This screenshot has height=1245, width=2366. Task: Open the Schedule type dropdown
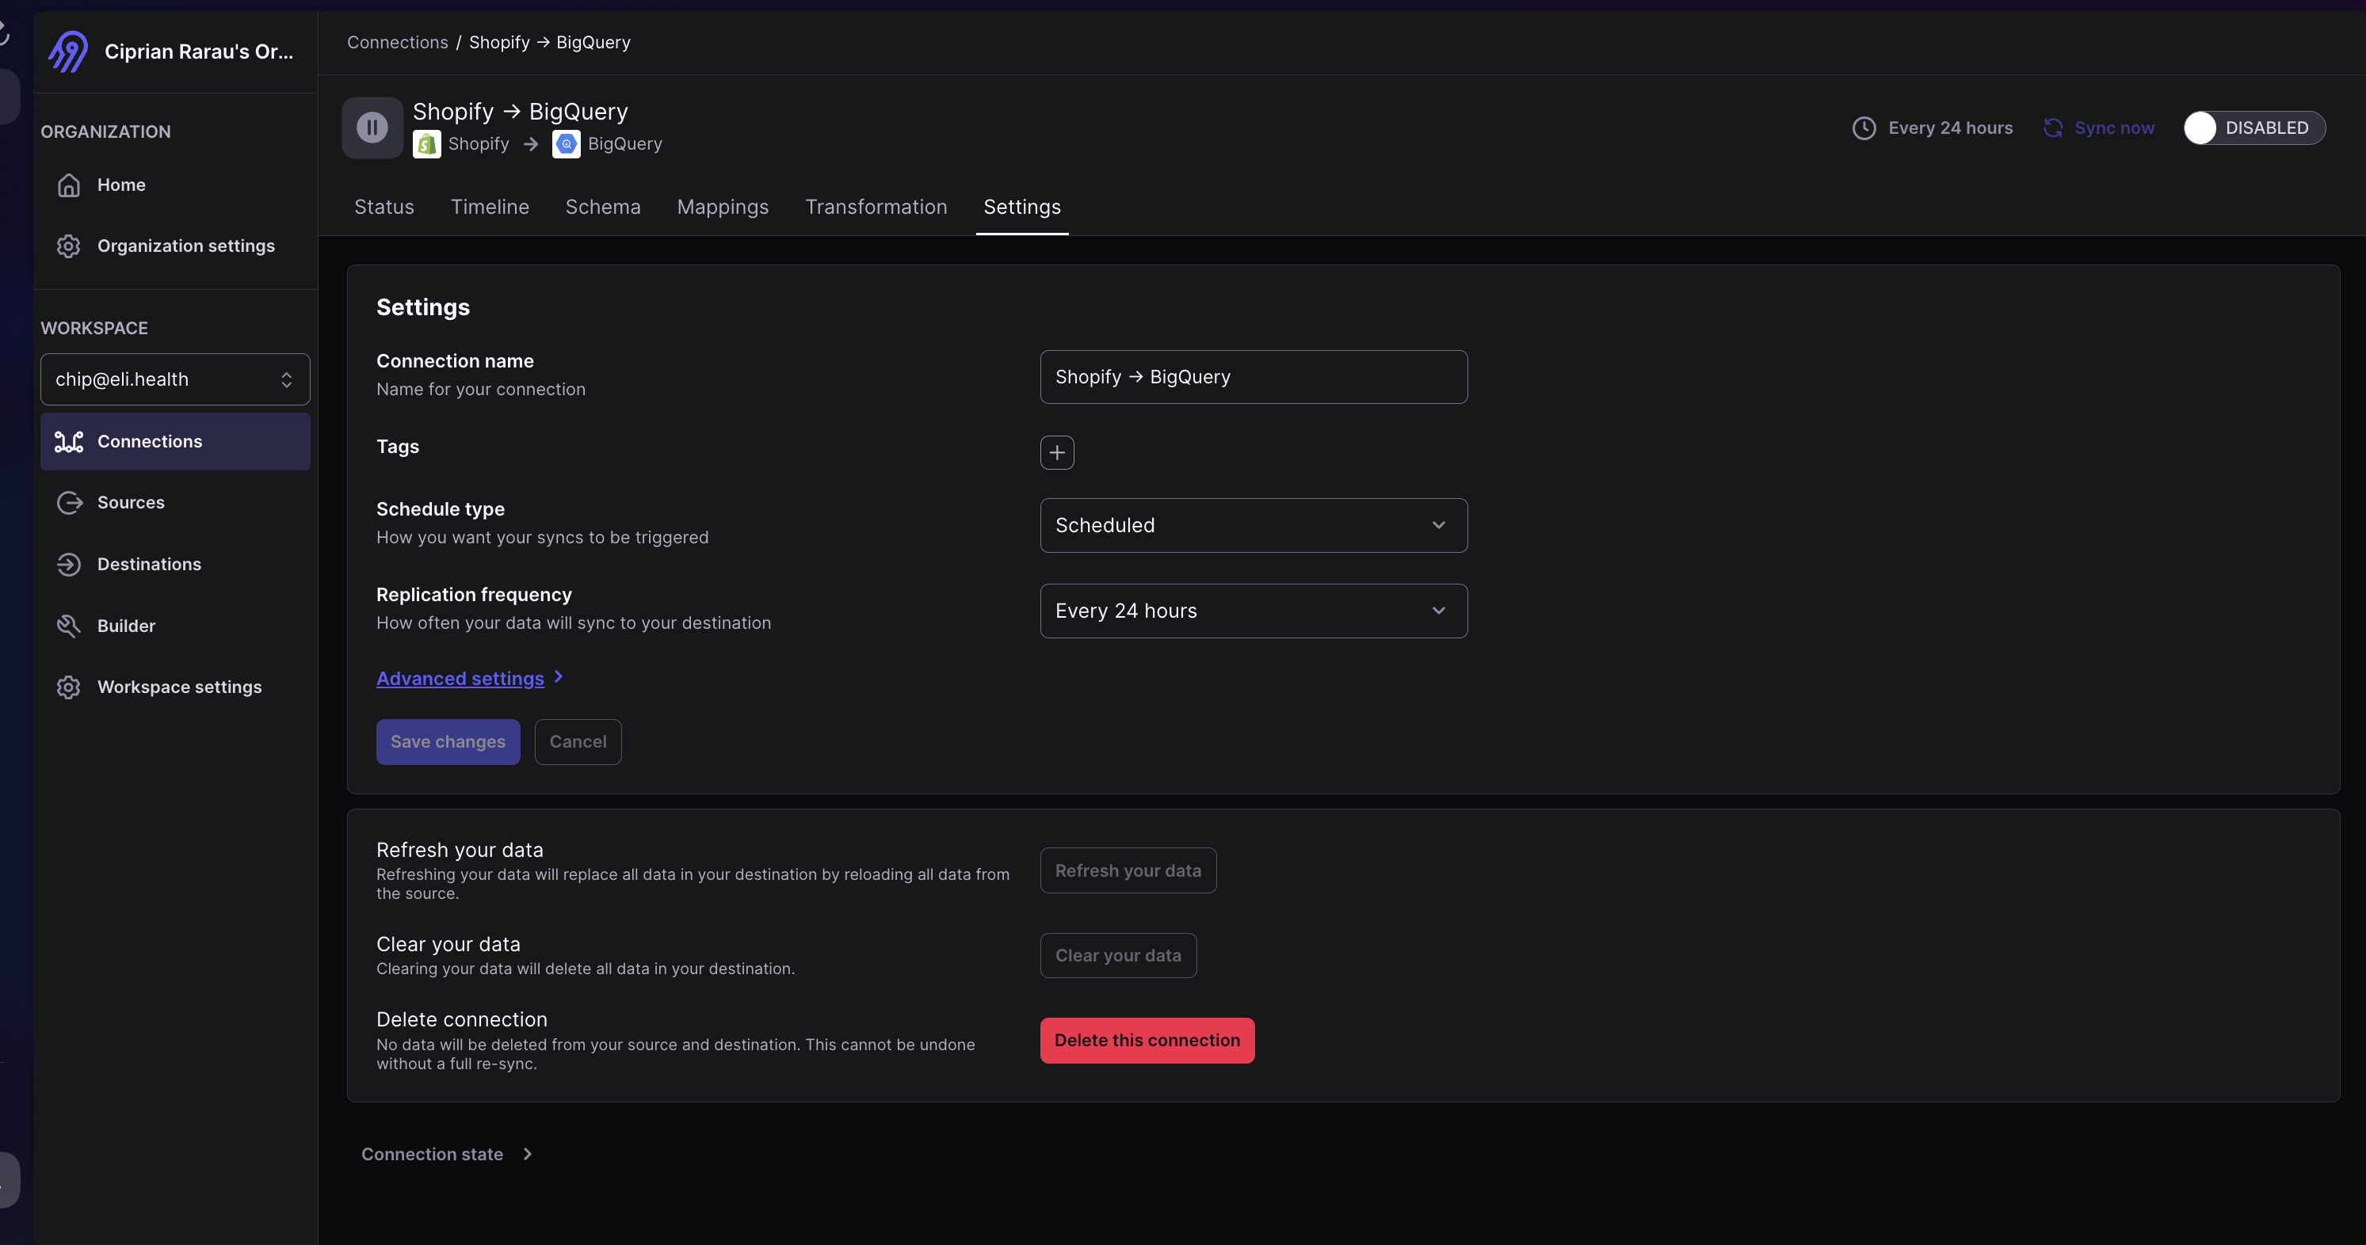1253,525
